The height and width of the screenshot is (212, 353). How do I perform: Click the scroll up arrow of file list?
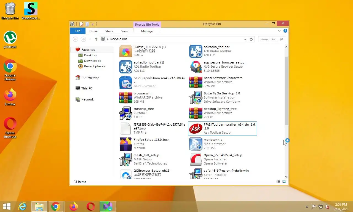point(286,47)
